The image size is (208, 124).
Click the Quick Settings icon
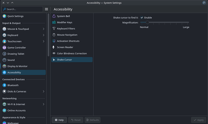click(x=5, y=16)
